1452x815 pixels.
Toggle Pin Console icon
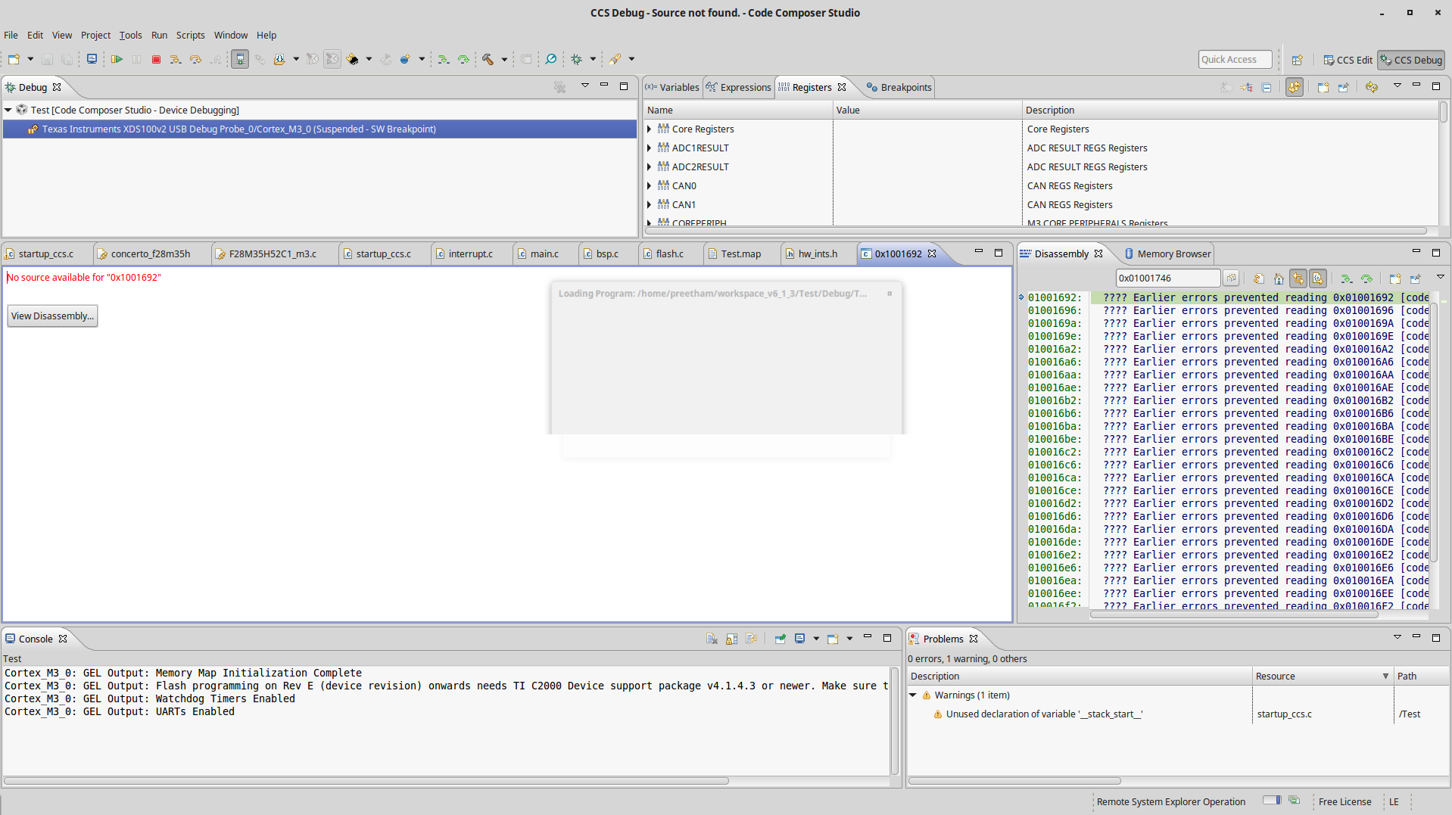pos(780,639)
